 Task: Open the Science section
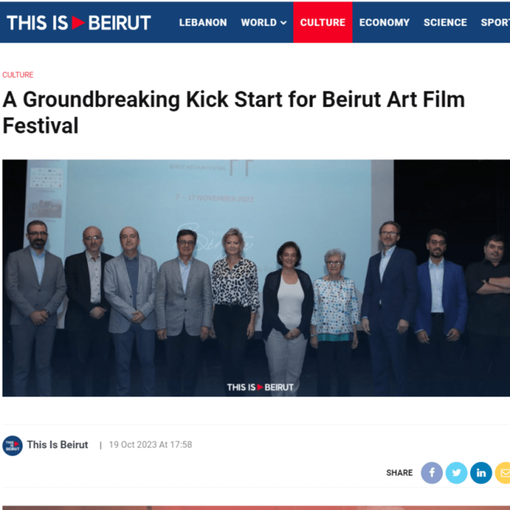[445, 22]
